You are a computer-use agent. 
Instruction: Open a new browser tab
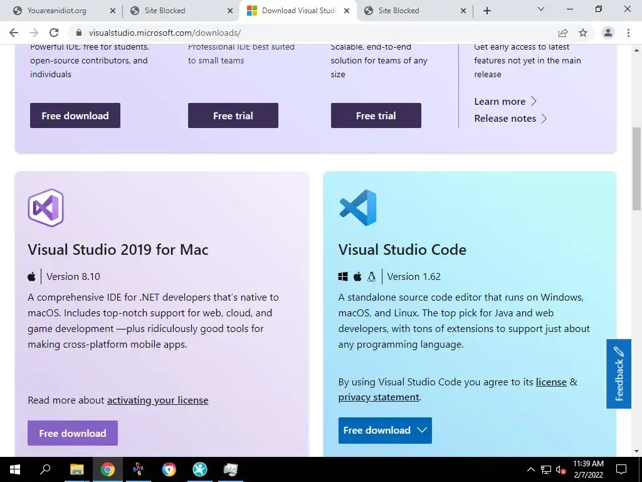(487, 11)
